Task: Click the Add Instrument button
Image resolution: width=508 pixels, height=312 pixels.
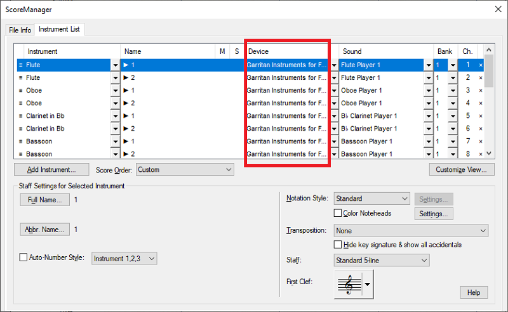Action: tap(51, 169)
